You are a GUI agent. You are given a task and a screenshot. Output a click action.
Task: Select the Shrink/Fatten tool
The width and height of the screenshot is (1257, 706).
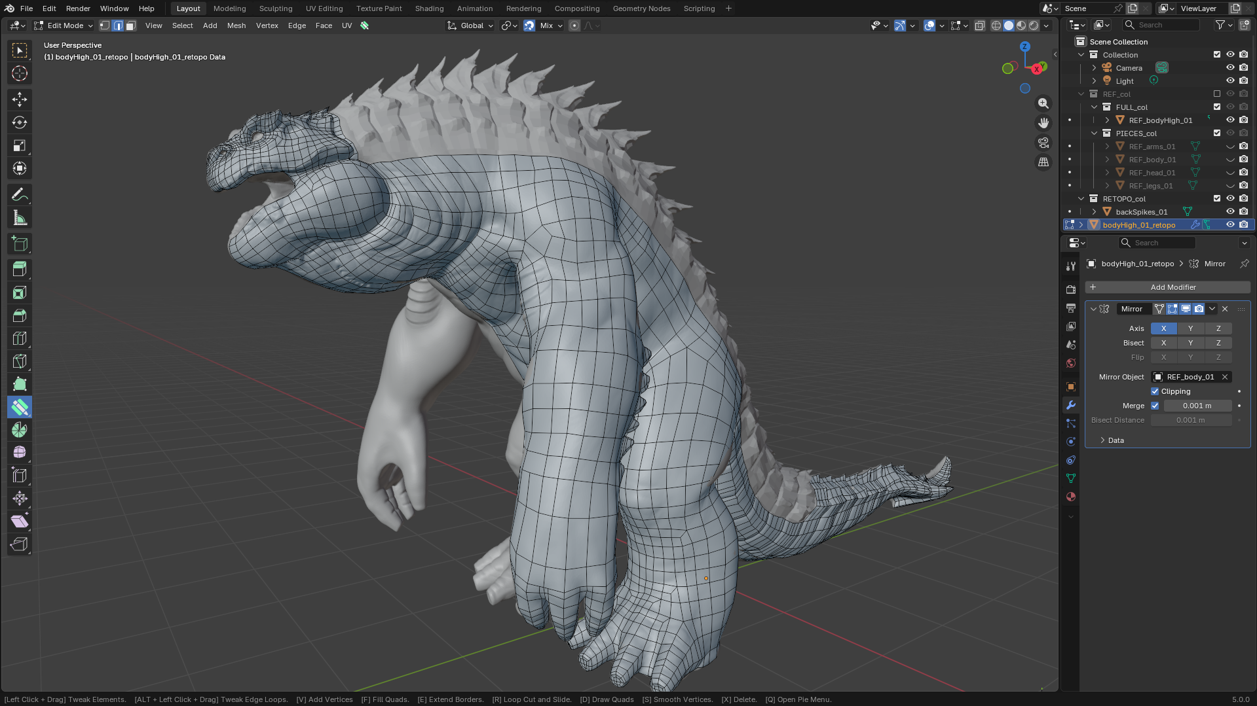pos(20,499)
